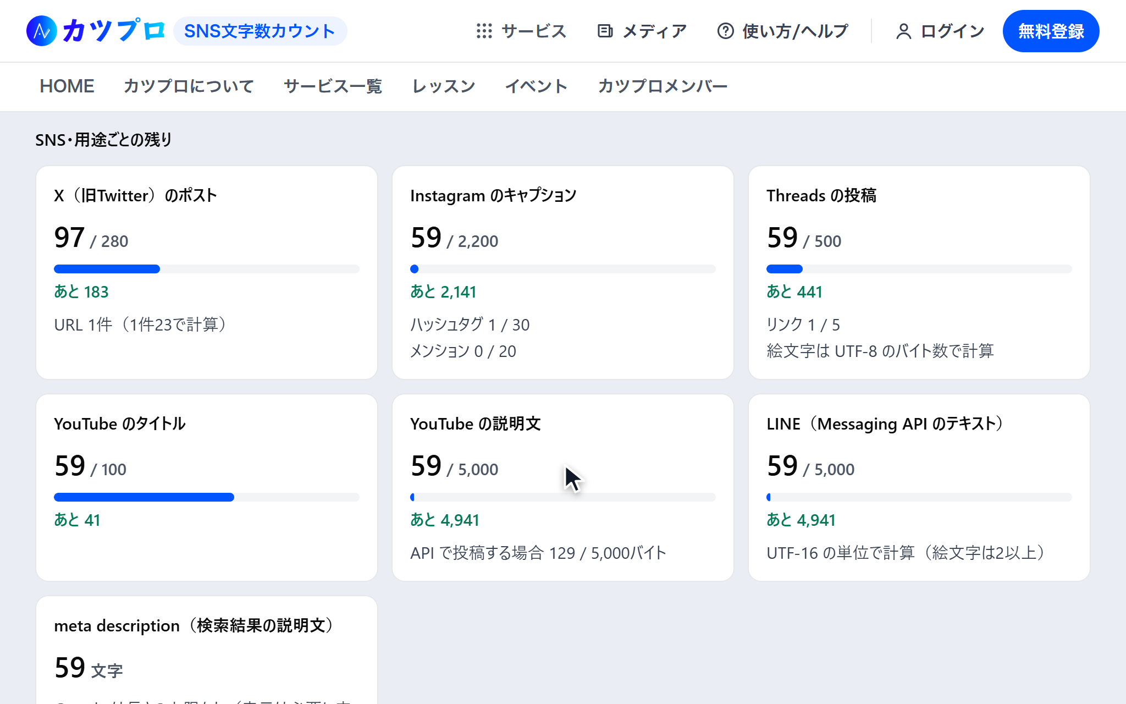This screenshot has width=1126, height=704.
Task: Click the YouTube title progress bar
Action: pyautogui.click(x=207, y=497)
